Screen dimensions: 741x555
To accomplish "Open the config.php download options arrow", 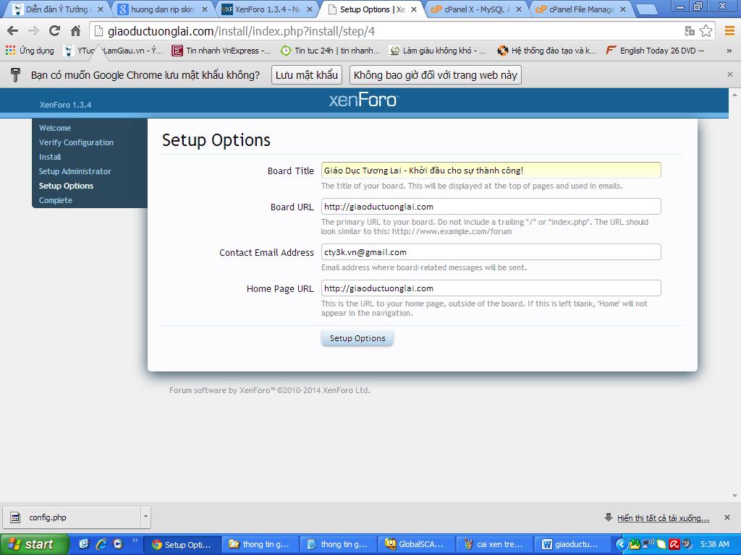I will click(x=145, y=517).
